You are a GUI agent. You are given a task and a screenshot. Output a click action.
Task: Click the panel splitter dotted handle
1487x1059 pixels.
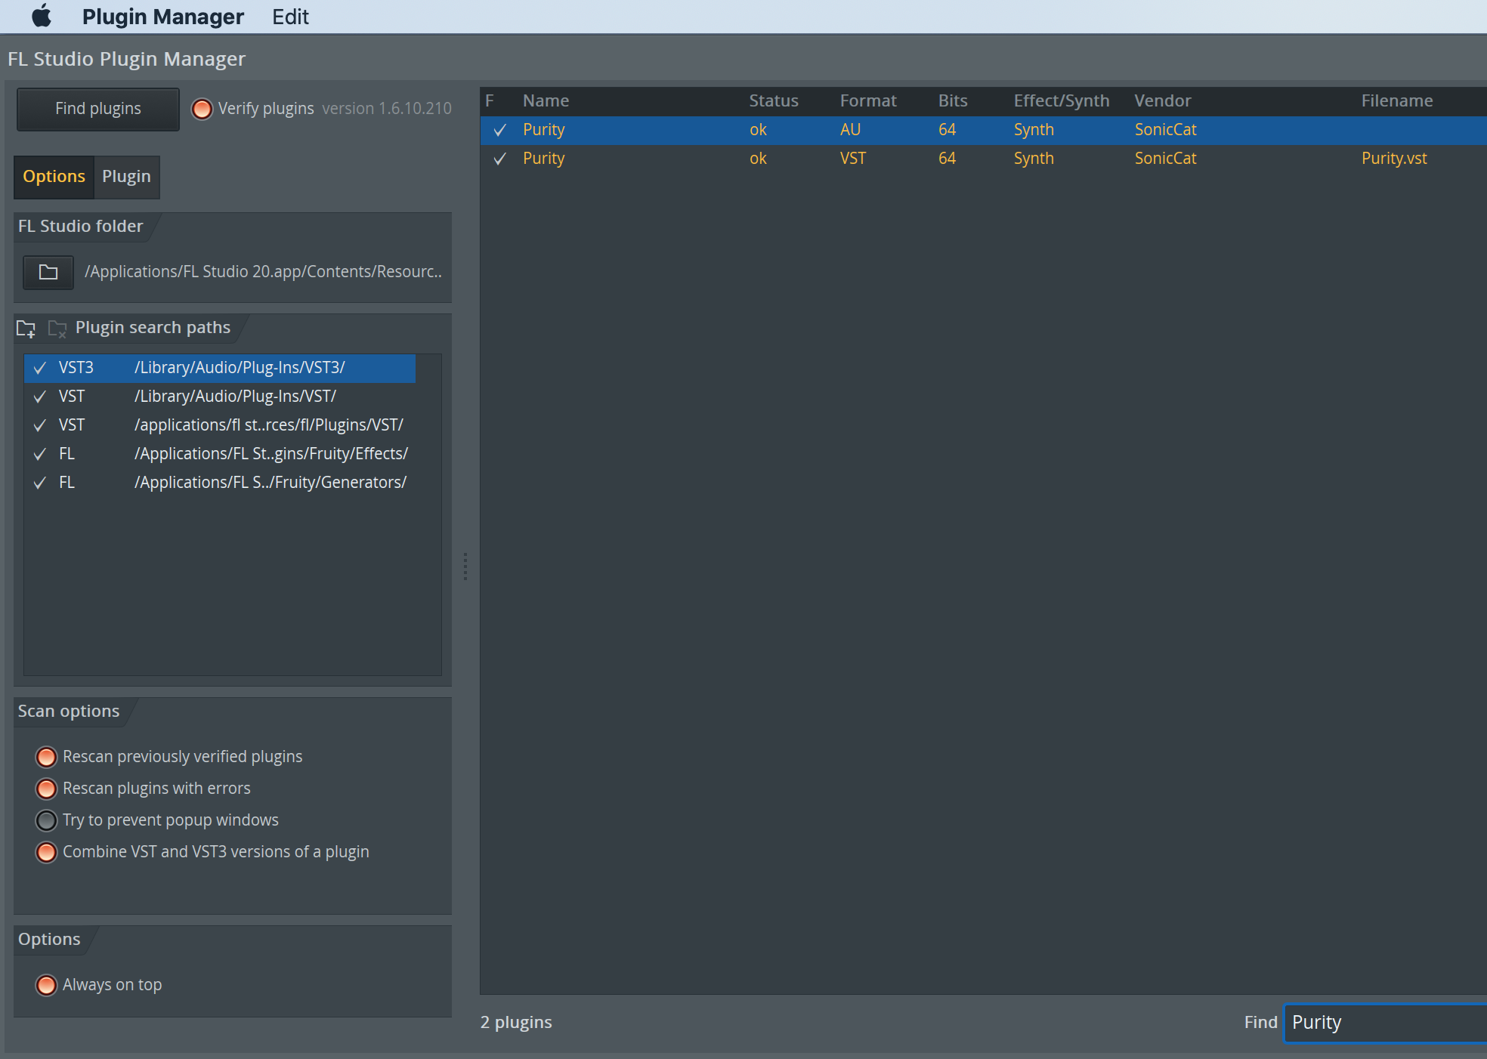coord(465,567)
